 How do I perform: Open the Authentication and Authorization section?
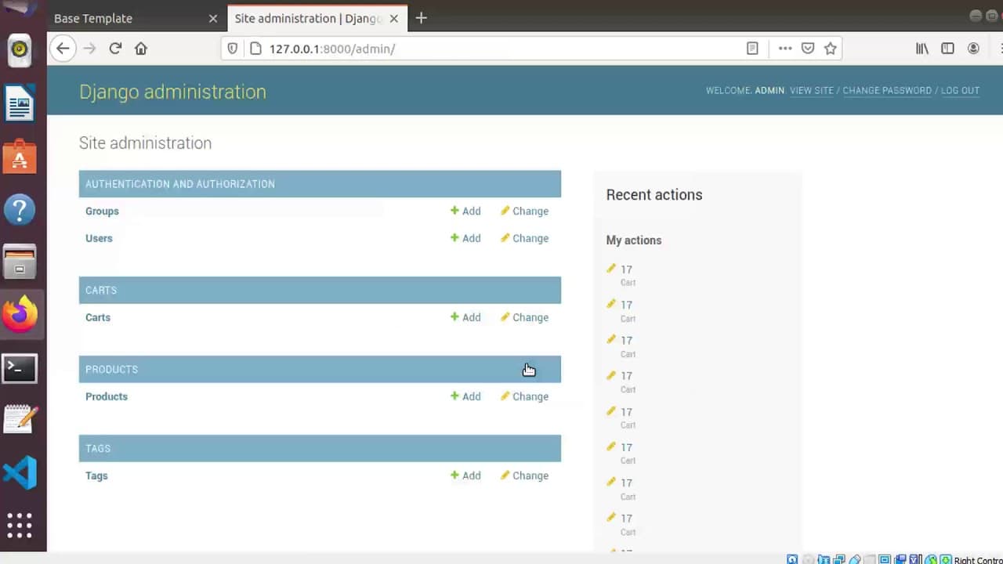click(x=180, y=184)
